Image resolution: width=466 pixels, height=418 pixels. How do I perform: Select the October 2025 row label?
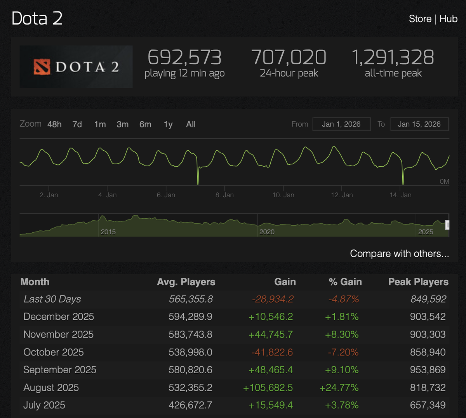click(54, 352)
